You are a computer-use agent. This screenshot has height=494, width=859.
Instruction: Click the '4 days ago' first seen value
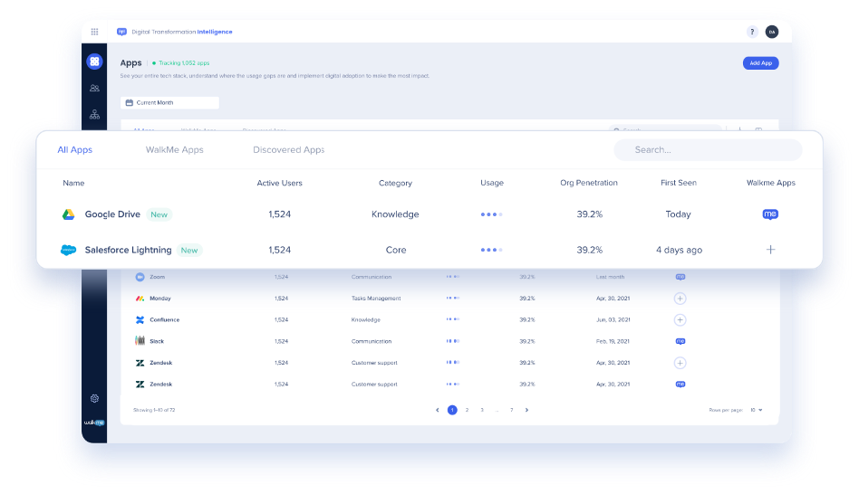click(x=680, y=250)
